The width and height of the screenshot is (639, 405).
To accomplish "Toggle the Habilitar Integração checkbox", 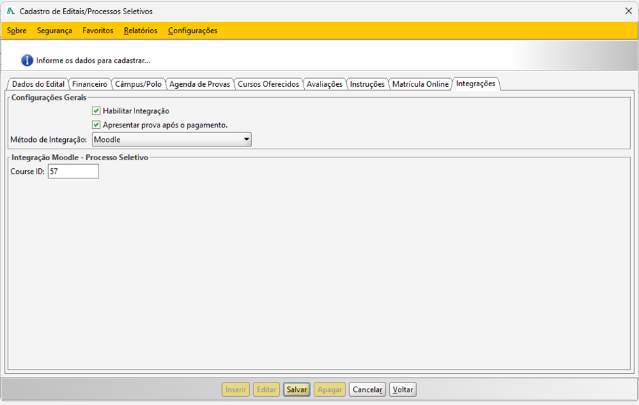I will click(x=96, y=111).
